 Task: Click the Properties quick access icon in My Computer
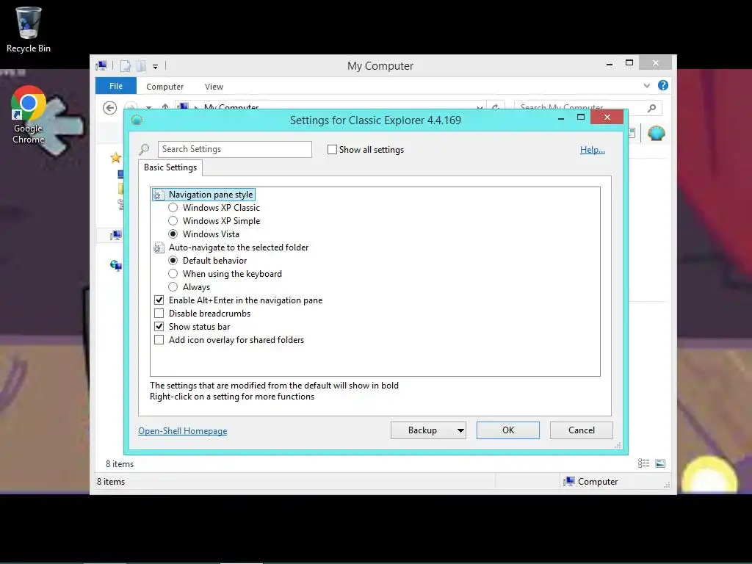click(125, 65)
